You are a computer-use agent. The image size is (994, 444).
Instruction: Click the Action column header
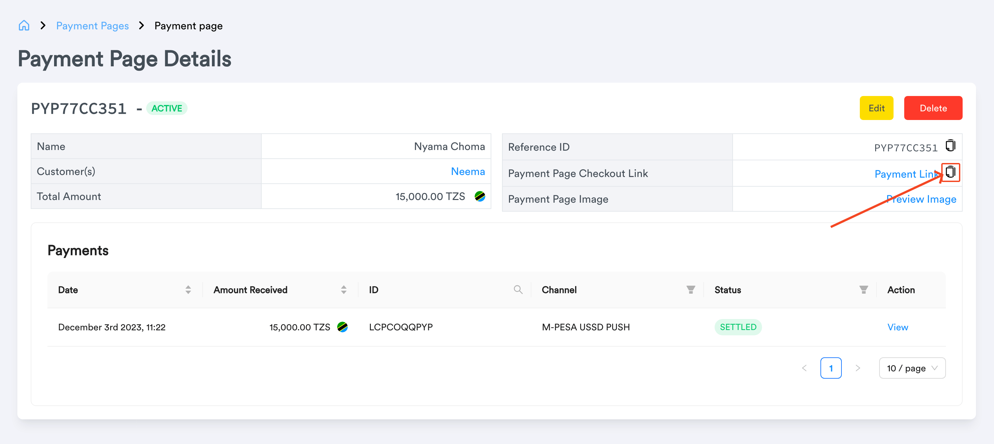pos(901,290)
